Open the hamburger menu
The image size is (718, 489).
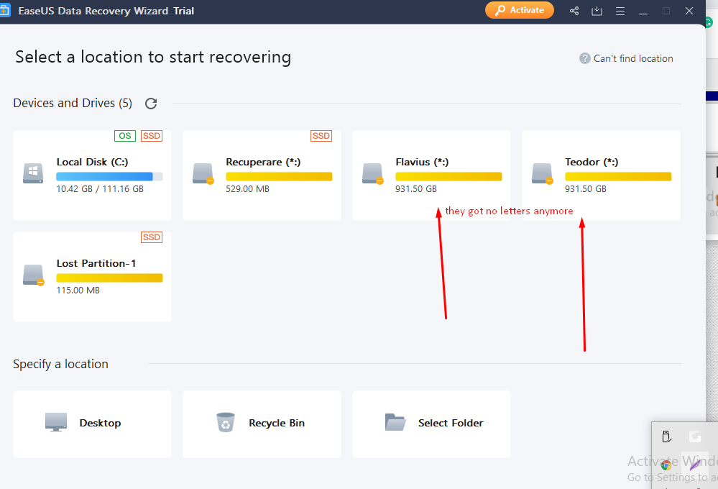coord(620,11)
